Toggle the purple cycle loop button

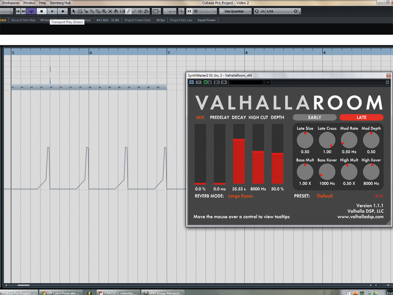31,11
